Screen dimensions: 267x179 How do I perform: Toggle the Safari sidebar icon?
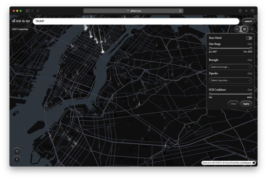27,11
